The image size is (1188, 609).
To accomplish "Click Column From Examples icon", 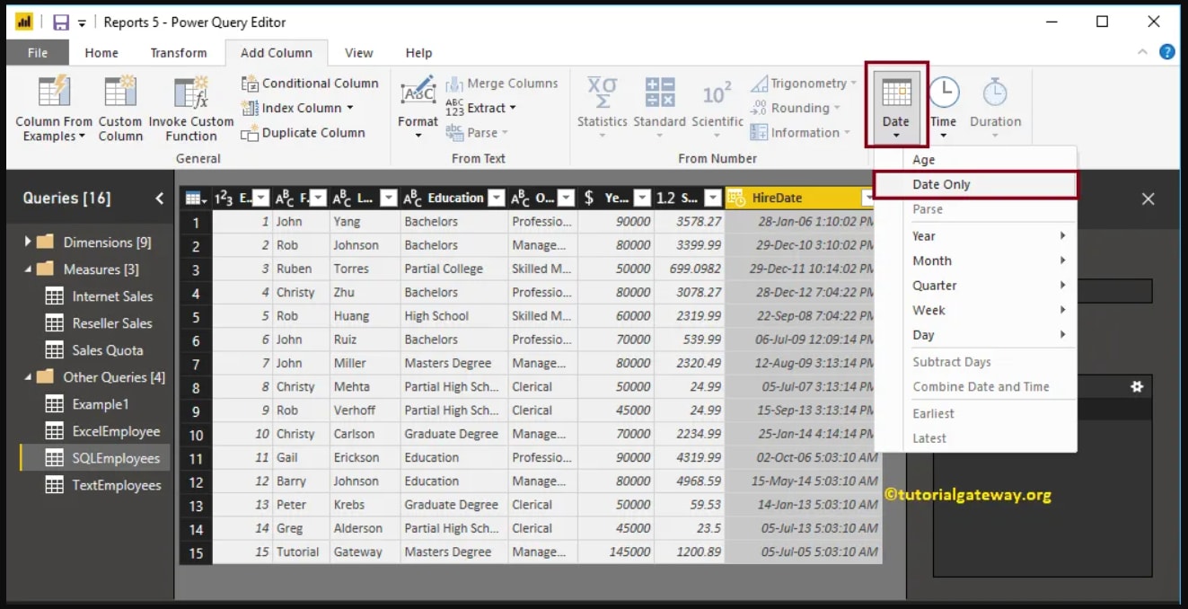I will pyautogui.click(x=55, y=92).
